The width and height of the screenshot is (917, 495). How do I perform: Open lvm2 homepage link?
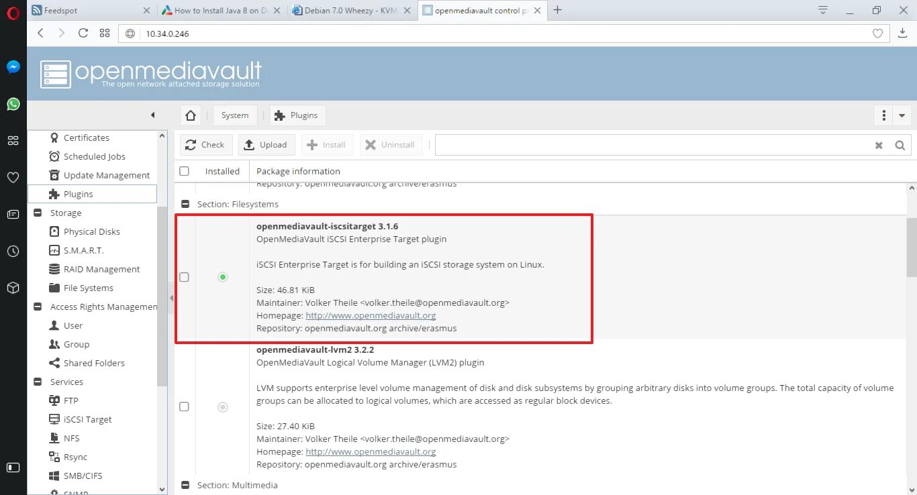pyautogui.click(x=371, y=451)
